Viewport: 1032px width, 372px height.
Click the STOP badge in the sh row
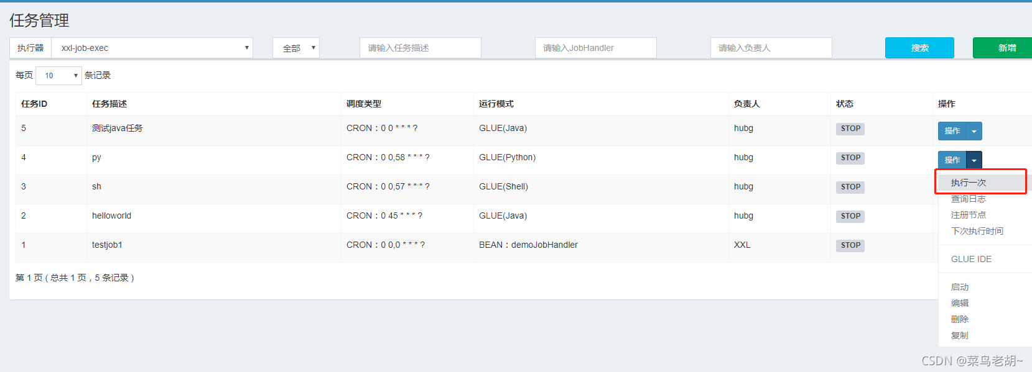[850, 187]
